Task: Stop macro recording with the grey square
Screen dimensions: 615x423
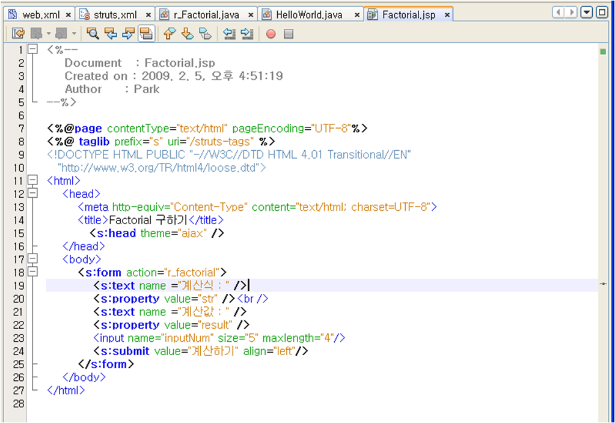Action: [x=289, y=34]
